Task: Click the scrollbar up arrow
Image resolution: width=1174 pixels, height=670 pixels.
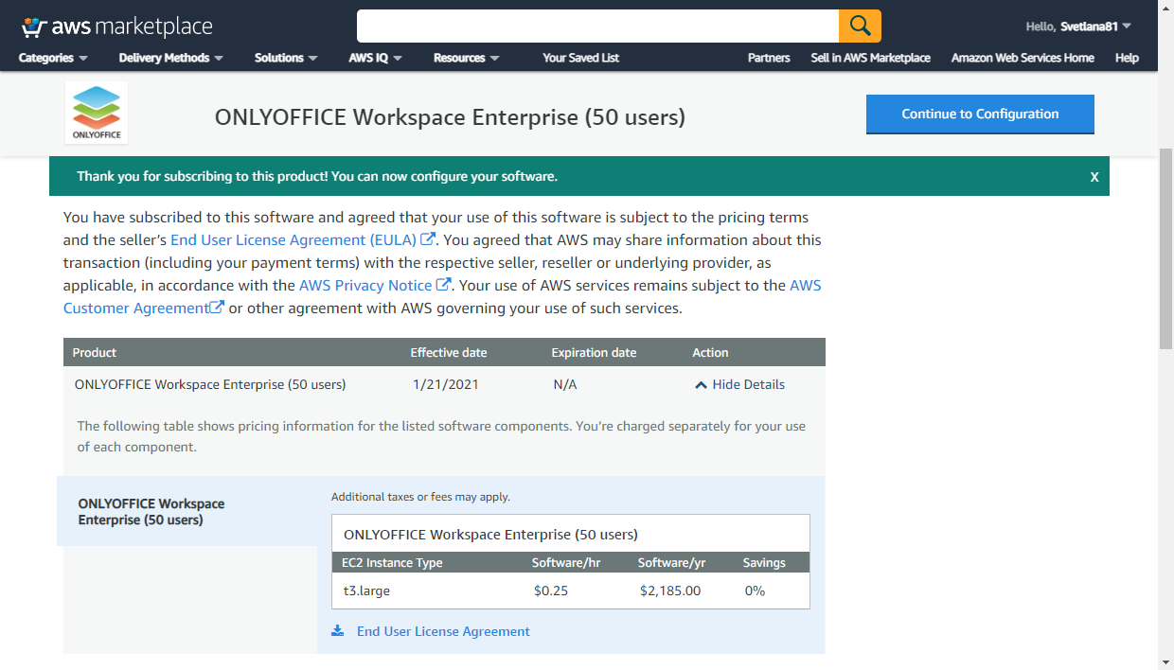Action: [1165, 9]
